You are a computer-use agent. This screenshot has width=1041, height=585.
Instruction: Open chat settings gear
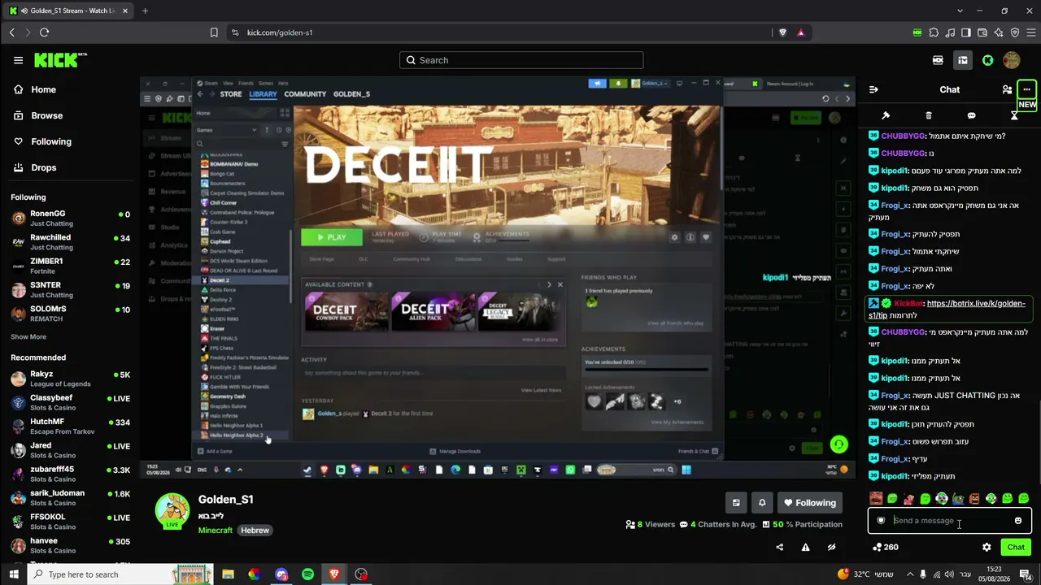(987, 548)
